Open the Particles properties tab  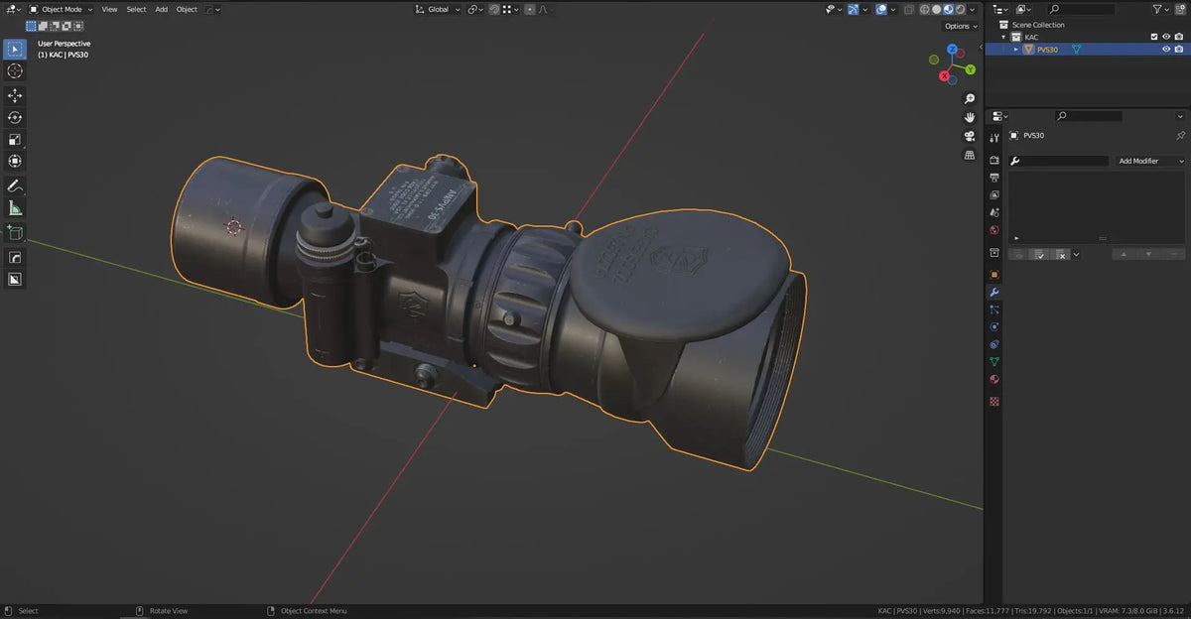(994, 309)
